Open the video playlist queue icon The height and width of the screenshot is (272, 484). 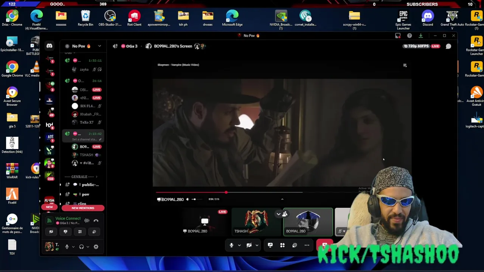(x=405, y=65)
